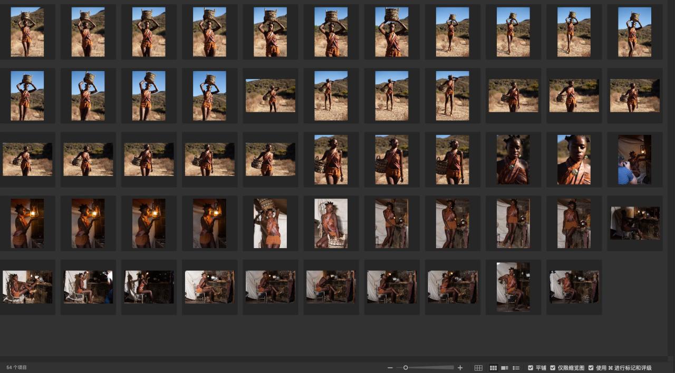Select woman seated on basket thumbnail
Viewport: 675px width, 373px height.
[331, 223]
